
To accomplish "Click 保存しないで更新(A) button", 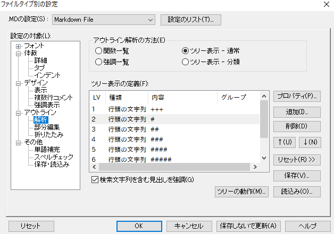I will 248,226.
